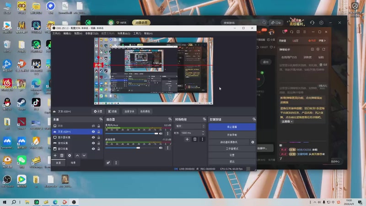Image resolution: width=366 pixels, height=206 pixels.
Task: Toggle lock on the 图像 source
Action: pos(99,126)
